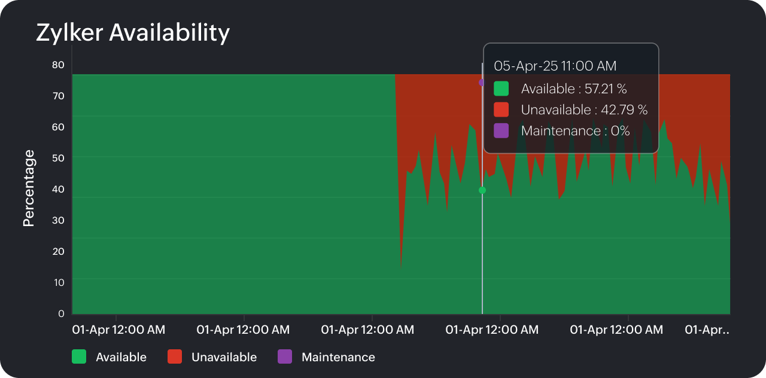Click the green data point marker on the crosshair
766x378 pixels.
(482, 189)
